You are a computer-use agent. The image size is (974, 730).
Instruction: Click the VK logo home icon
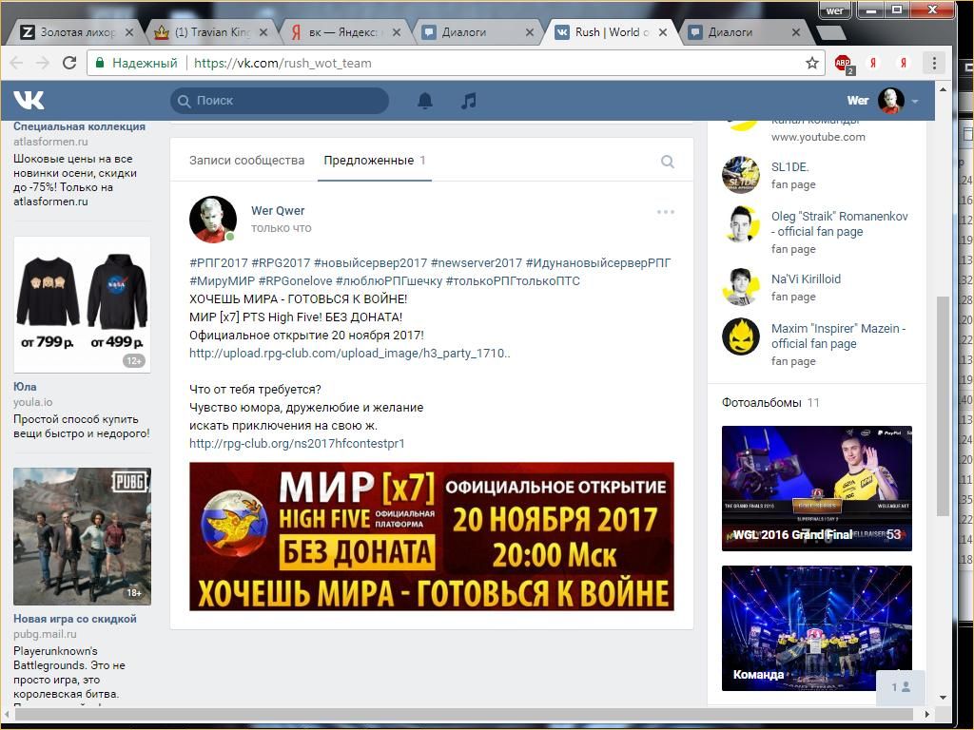pyautogui.click(x=29, y=100)
